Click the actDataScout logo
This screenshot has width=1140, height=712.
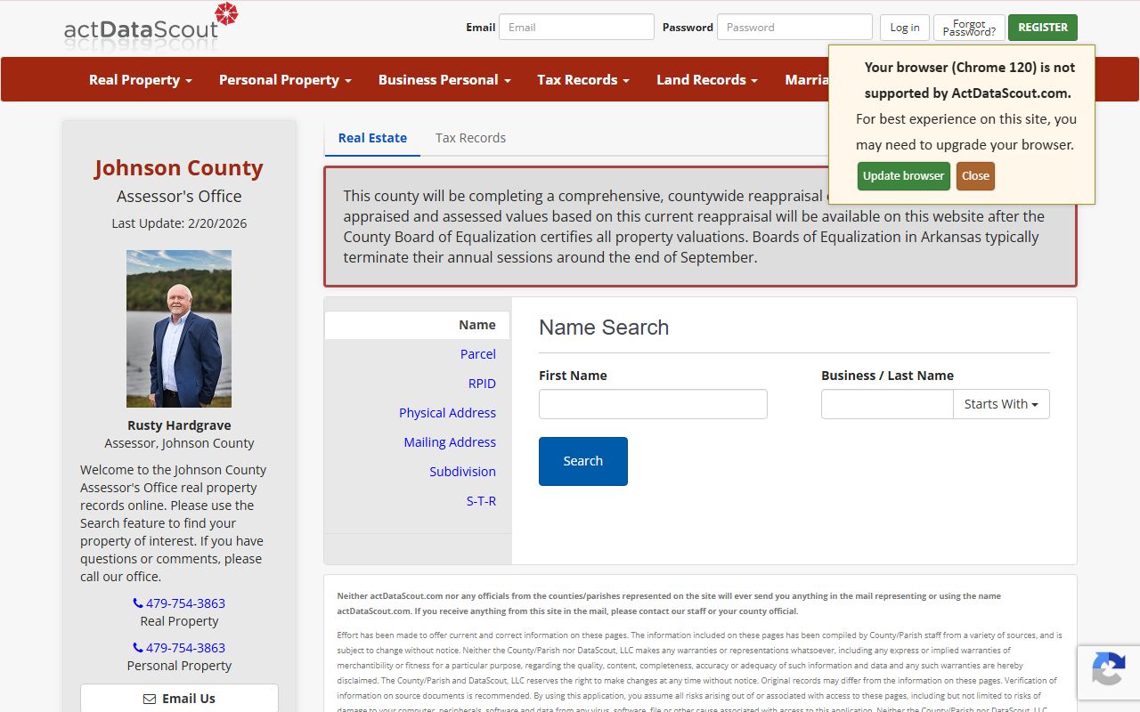coord(151,25)
